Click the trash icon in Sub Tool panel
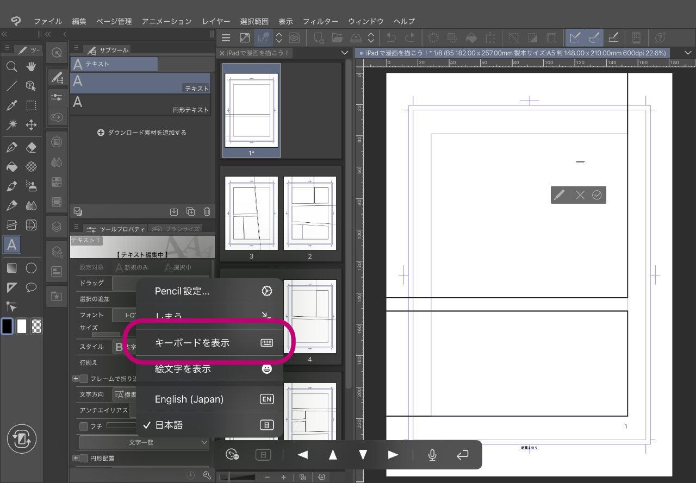 tap(207, 211)
